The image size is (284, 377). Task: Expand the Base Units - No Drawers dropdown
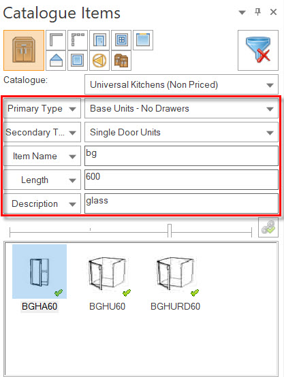(x=181, y=108)
